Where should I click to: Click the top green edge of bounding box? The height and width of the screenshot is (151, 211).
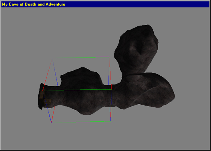click(x=81, y=58)
